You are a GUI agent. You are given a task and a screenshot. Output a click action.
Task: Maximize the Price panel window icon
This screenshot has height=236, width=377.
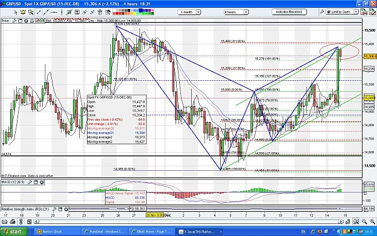pyautogui.click(x=20, y=21)
